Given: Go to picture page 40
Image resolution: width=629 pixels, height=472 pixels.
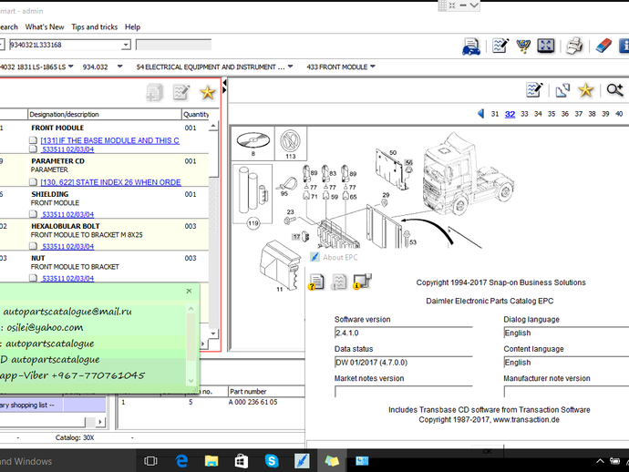Looking at the screenshot, I should pos(619,114).
